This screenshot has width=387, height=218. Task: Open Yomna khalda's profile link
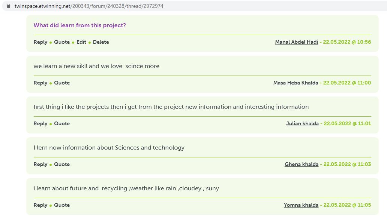301,205
